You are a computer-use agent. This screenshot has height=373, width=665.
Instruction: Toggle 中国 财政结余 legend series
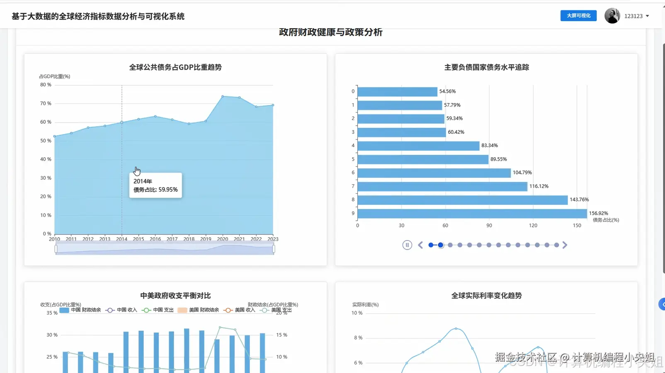(x=80, y=310)
